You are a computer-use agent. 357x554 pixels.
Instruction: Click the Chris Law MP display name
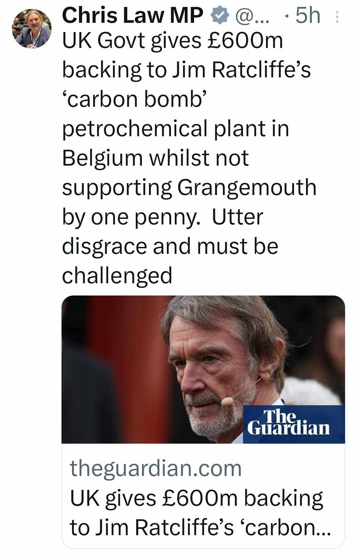133,16
